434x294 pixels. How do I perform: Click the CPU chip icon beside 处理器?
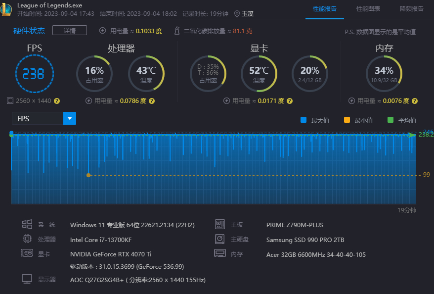pyautogui.click(x=27, y=239)
